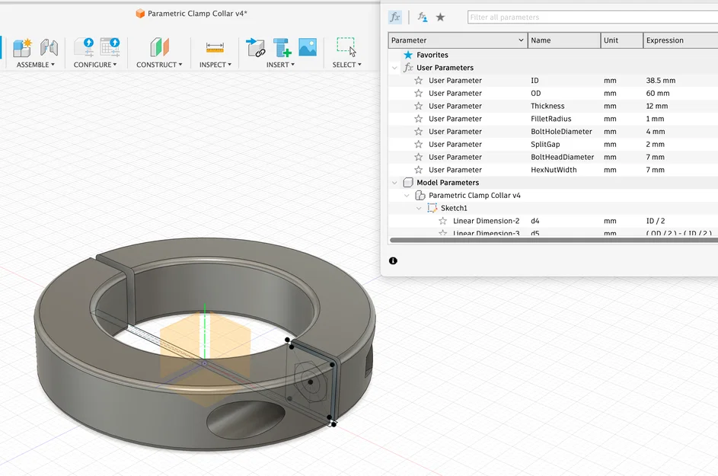
Task: Open the Assemble menu
Action: point(36,64)
